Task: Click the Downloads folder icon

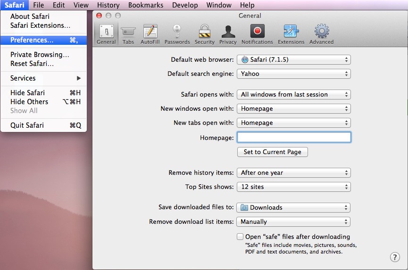Action: pyautogui.click(x=244, y=207)
